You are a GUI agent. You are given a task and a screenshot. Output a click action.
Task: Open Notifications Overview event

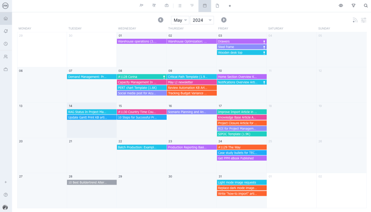242,83
